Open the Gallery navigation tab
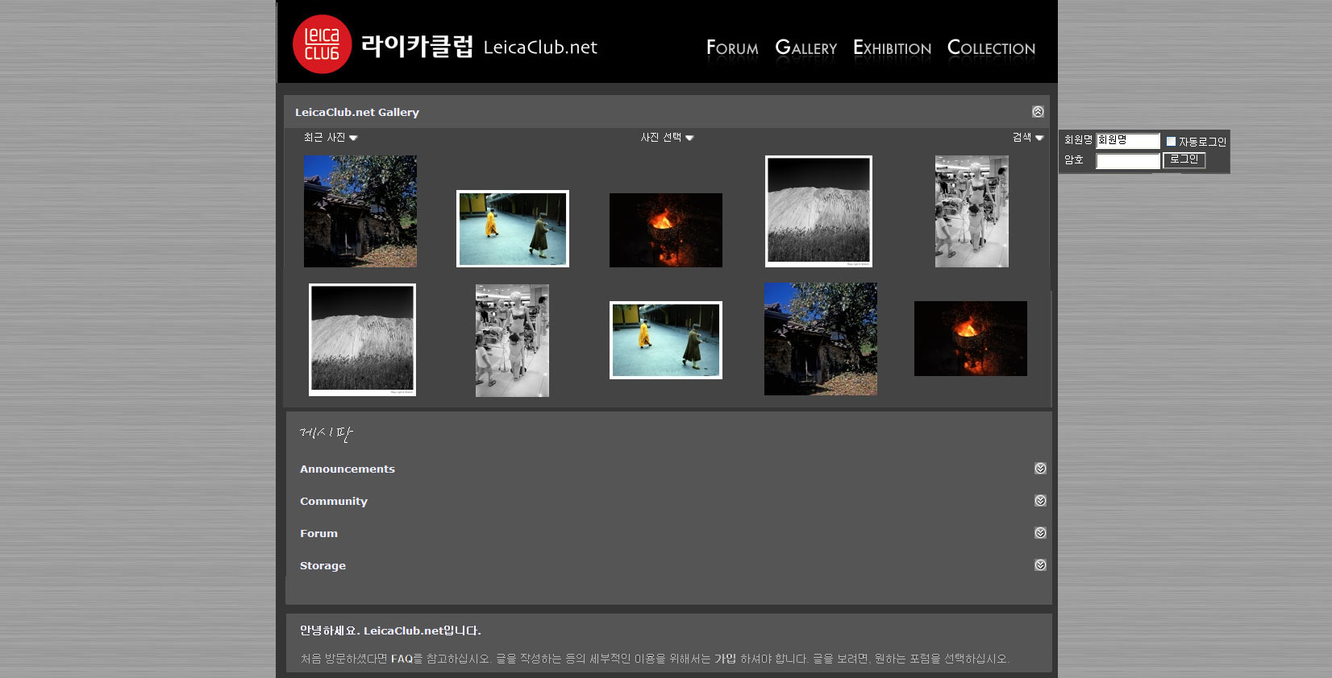Image resolution: width=1332 pixels, height=678 pixels. click(x=805, y=48)
